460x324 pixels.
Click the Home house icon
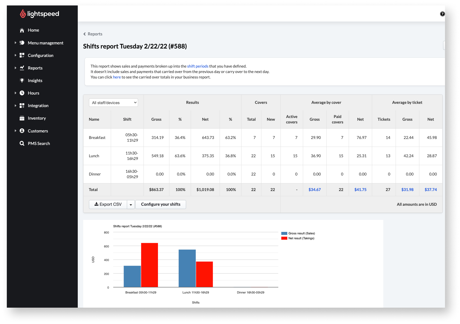(x=22, y=30)
